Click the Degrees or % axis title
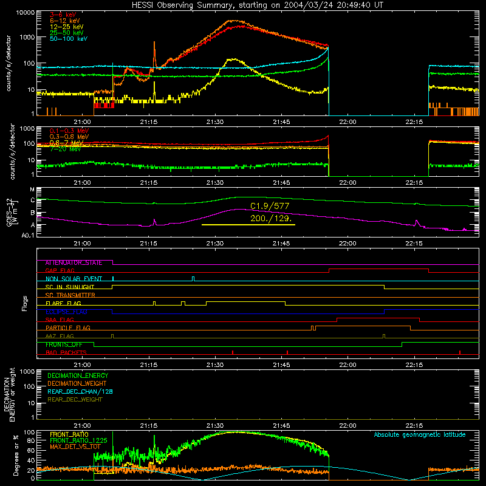Screen dimensions: 486x486 16,455
